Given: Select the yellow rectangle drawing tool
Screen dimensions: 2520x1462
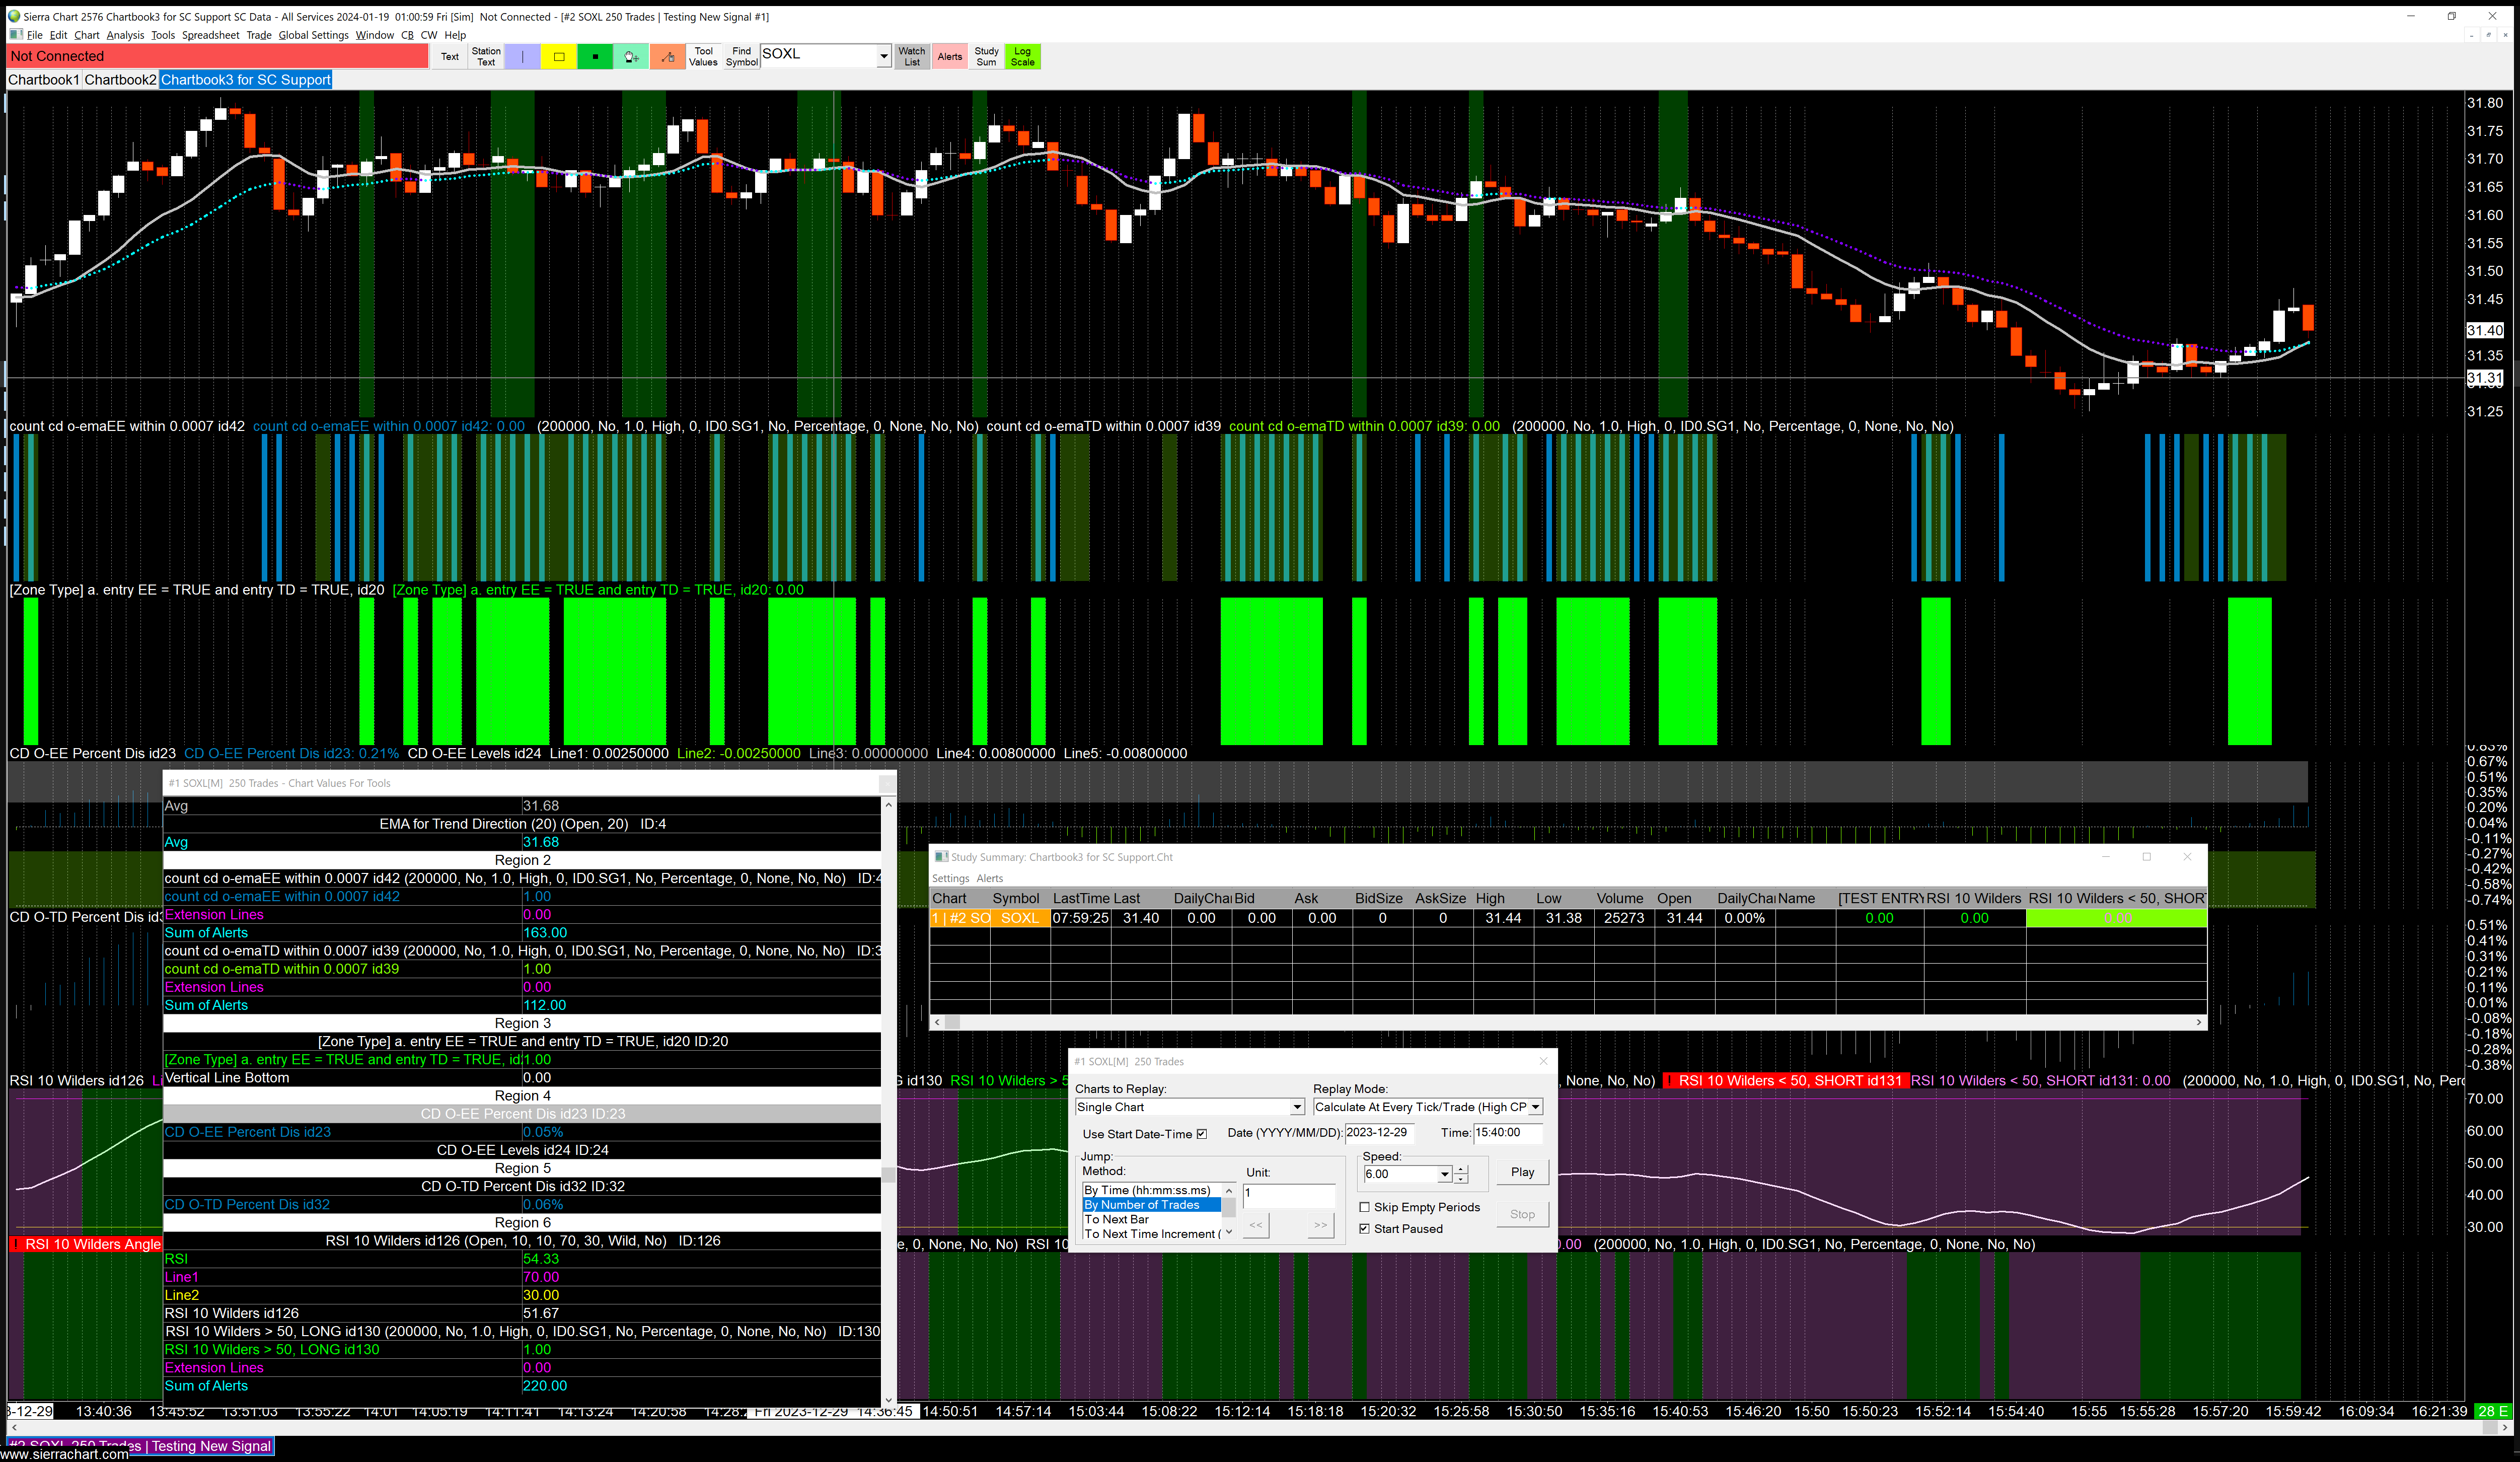Looking at the screenshot, I should click(559, 57).
